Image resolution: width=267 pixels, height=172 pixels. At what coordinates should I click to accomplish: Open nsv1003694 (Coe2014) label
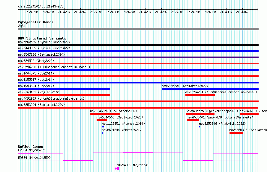tap(36, 86)
